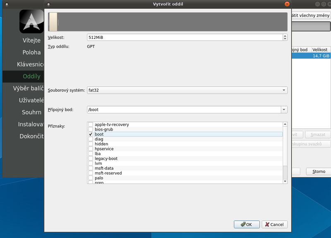
Task: Close the Vytvořit oddíl dialog
Action: point(287,4)
